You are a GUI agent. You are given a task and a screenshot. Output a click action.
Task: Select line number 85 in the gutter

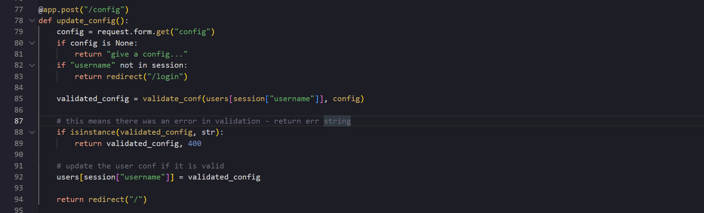[x=19, y=99]
